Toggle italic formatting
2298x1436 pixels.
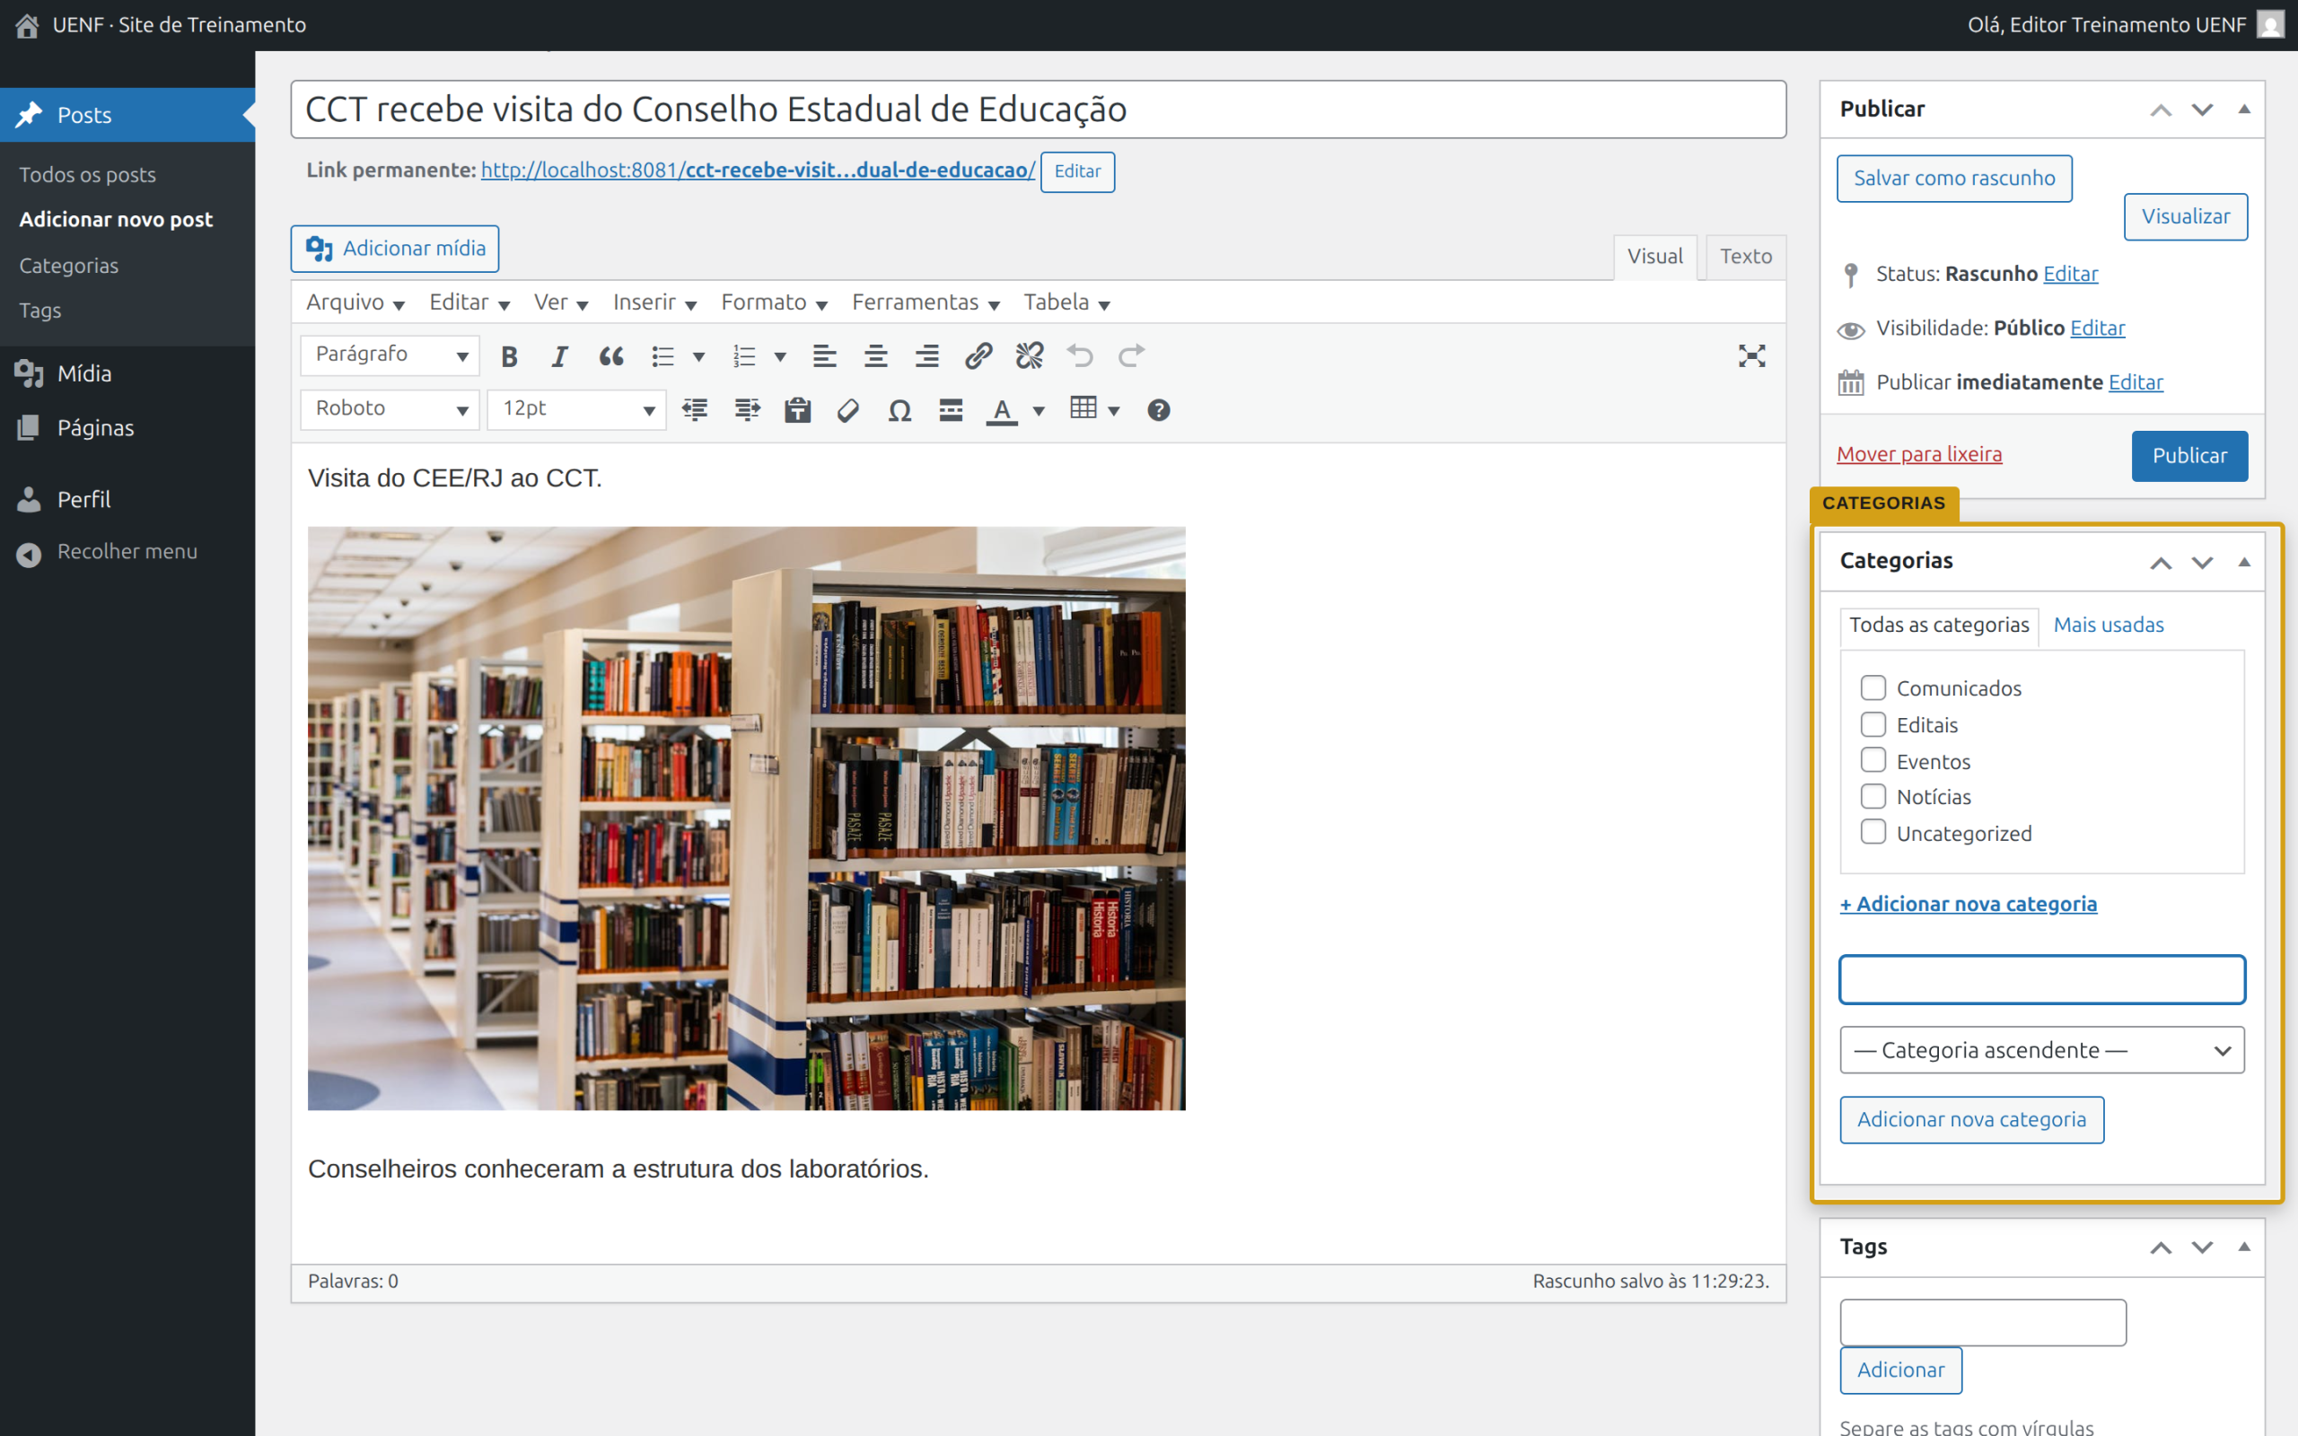559,356
